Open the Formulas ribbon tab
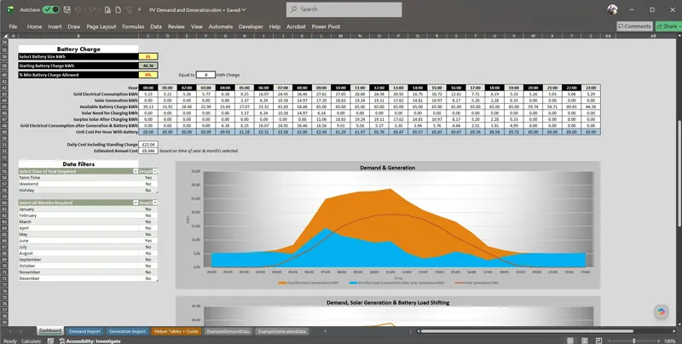Viewport: 682px width, 344px height. (x=133, y=26)
